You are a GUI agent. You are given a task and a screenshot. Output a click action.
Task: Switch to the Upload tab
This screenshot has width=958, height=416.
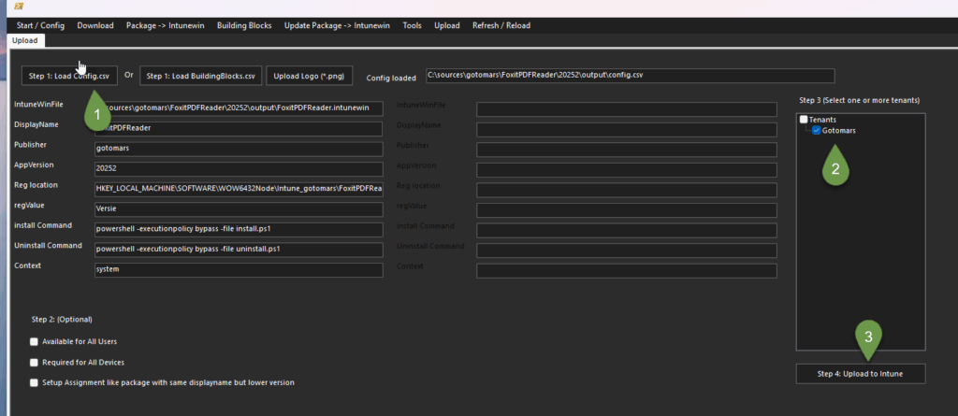coord(24,41)
